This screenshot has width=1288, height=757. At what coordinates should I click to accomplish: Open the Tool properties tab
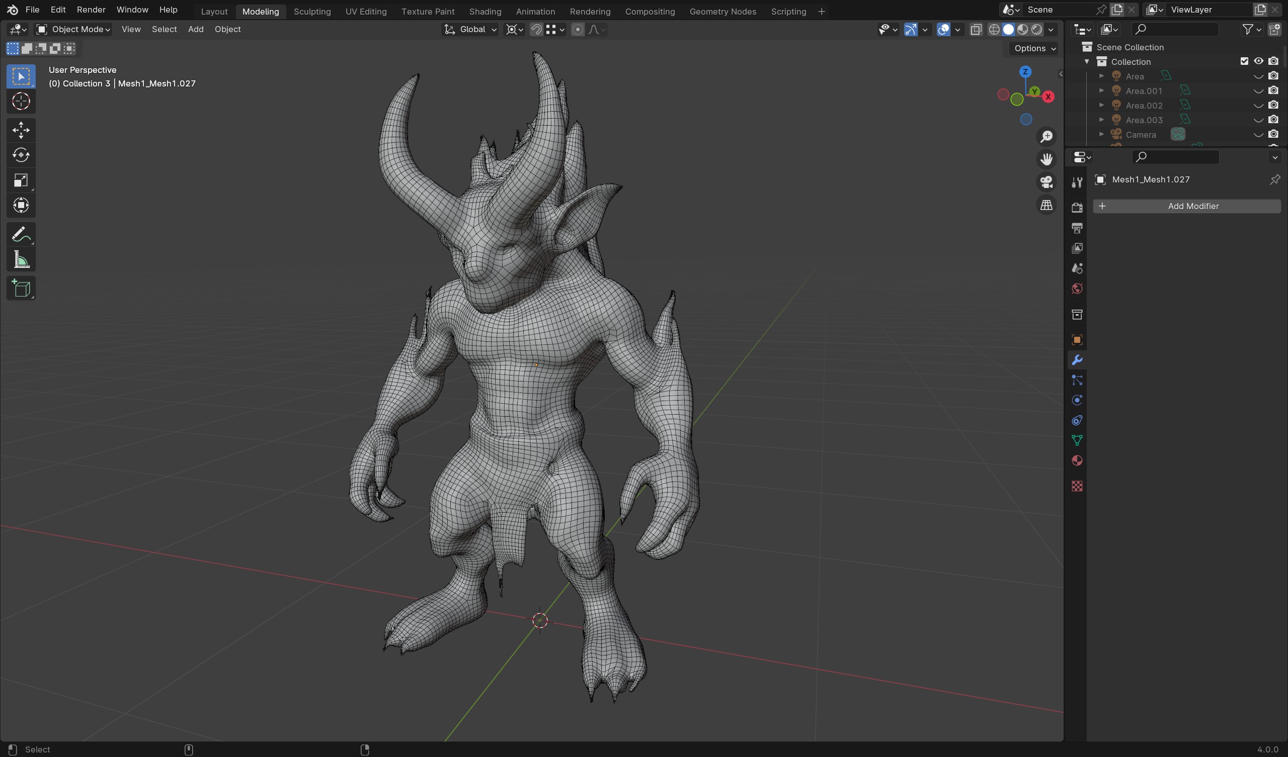[1077, 182]
